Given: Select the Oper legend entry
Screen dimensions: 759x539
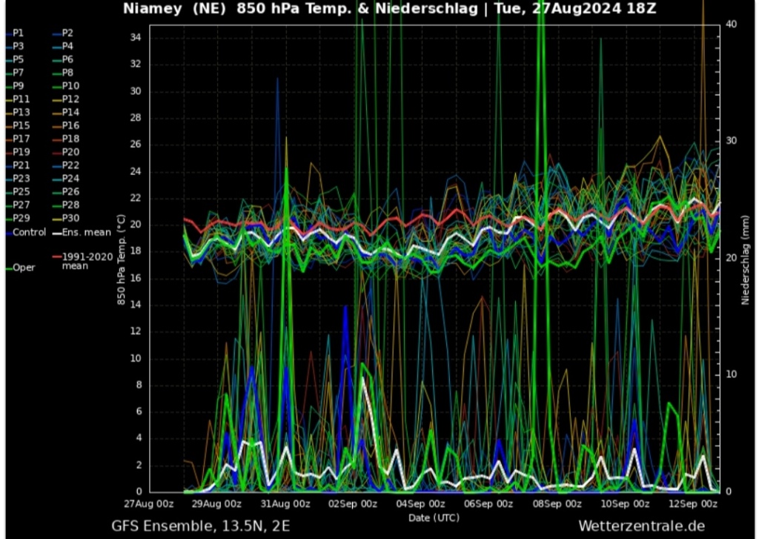Looking at the screenshot, I should 23,268.
